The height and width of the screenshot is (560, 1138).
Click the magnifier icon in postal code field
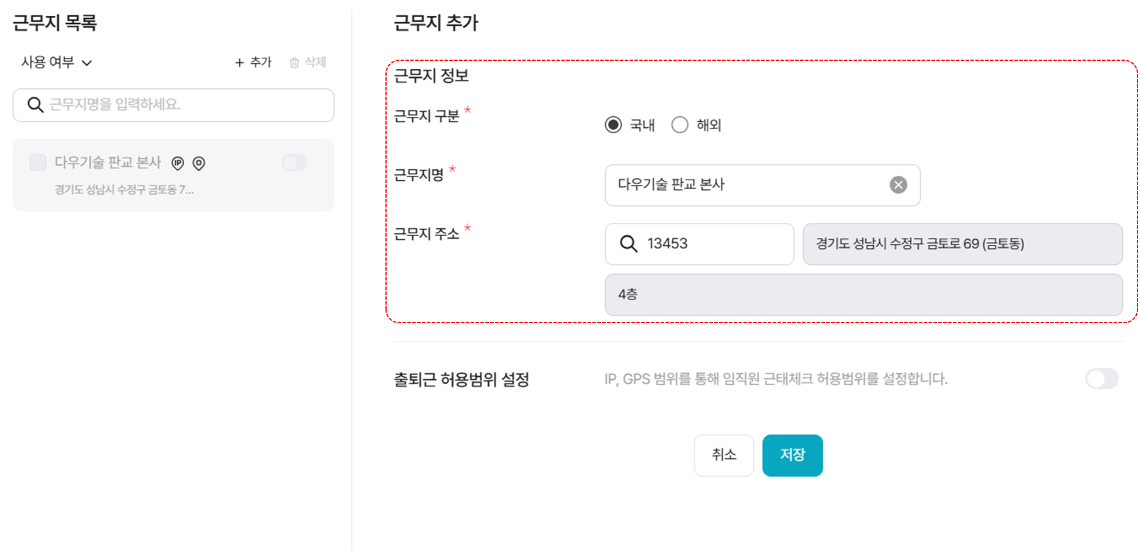628,244
